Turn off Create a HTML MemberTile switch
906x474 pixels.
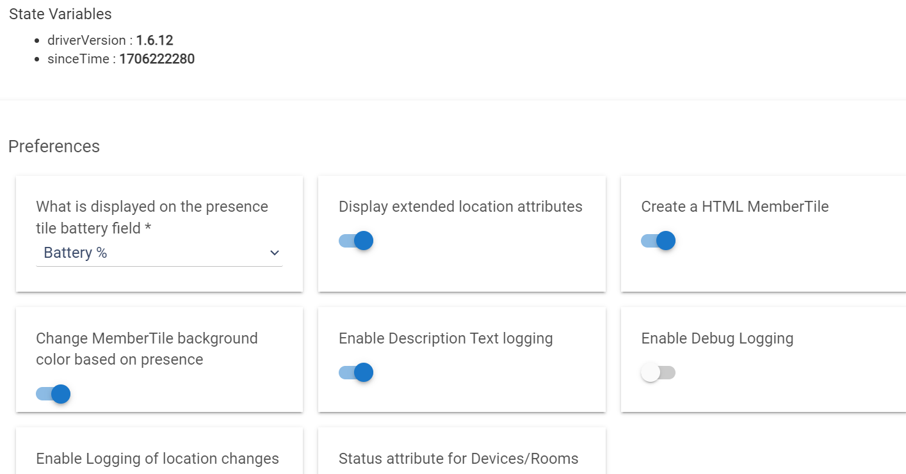[658, 241]
